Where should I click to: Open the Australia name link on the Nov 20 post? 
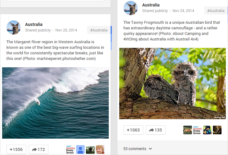coord(34,24)
